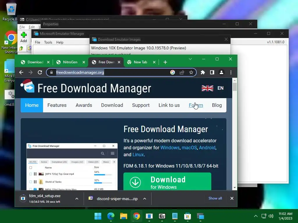Open Microsoft Edge from taskbar
This screenshot has width=298, height=223.
[x=111, y=216]
